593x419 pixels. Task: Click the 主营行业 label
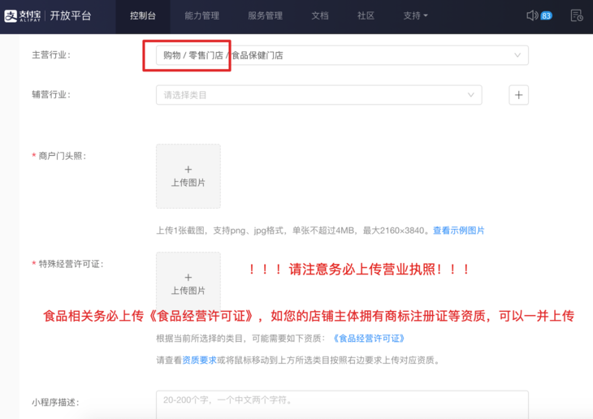pyautogui.click(x=51, y=55)
